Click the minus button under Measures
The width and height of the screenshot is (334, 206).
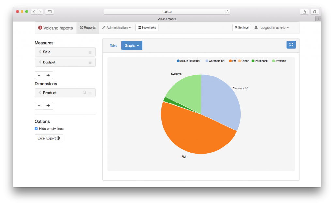(39, 75)
